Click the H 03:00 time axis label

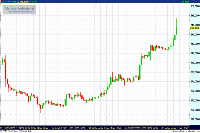coord(20,128)
